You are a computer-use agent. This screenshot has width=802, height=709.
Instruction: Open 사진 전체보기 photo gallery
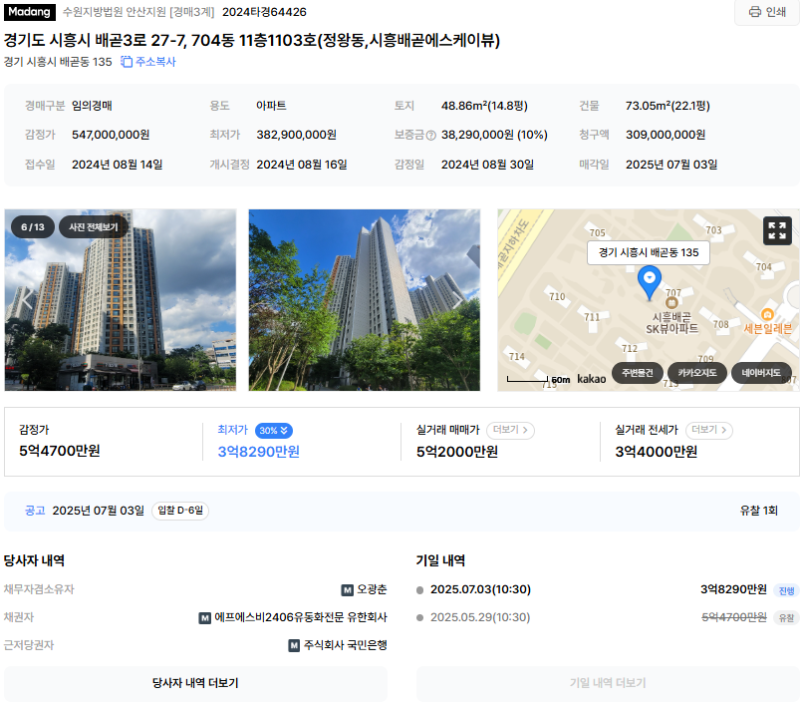pos(93,227)
